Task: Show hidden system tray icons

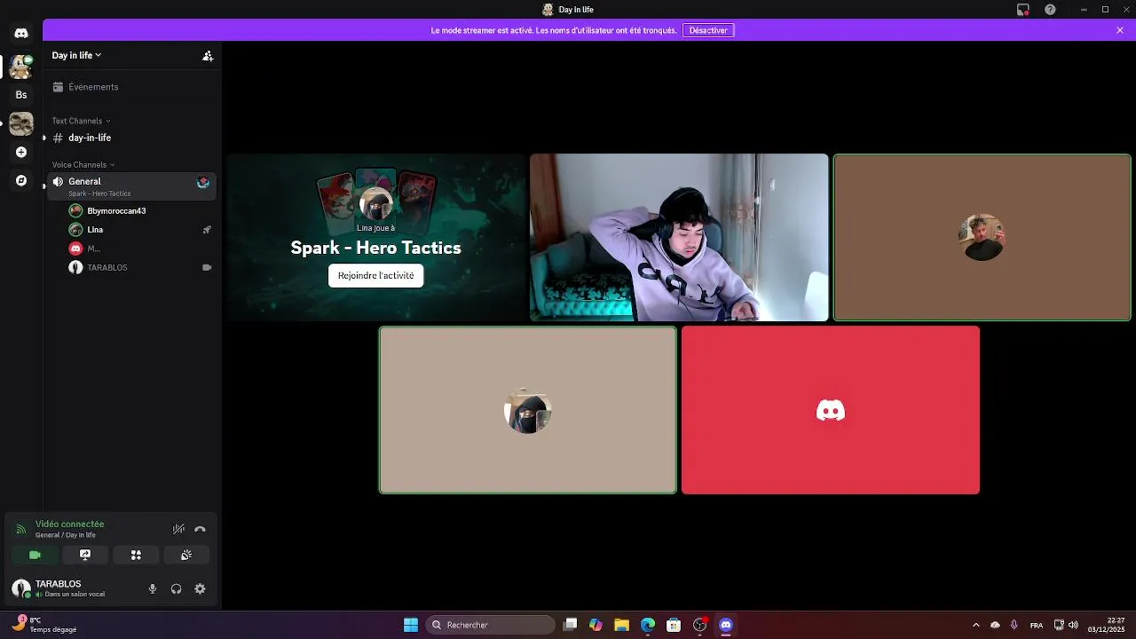Action: pyautogui.click(x=976, y=625)
